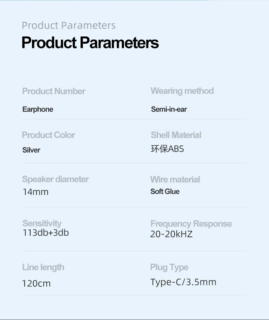Click the Type-C/3.5mm plug value
The height and width of the screenshot is (320, 269).
point(183,282)
